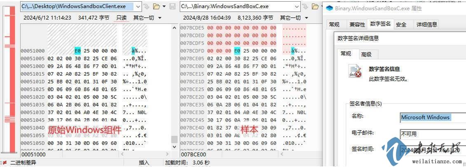Click the right pane browse arrow icon
The width and height of the screenshot is (466, 167).
click(305, 7)
